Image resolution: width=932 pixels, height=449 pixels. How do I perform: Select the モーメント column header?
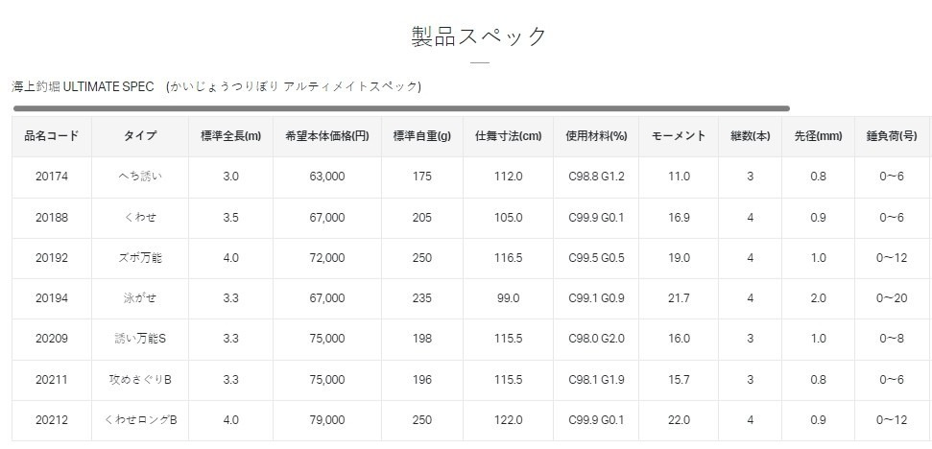click(x=679, y=136)
